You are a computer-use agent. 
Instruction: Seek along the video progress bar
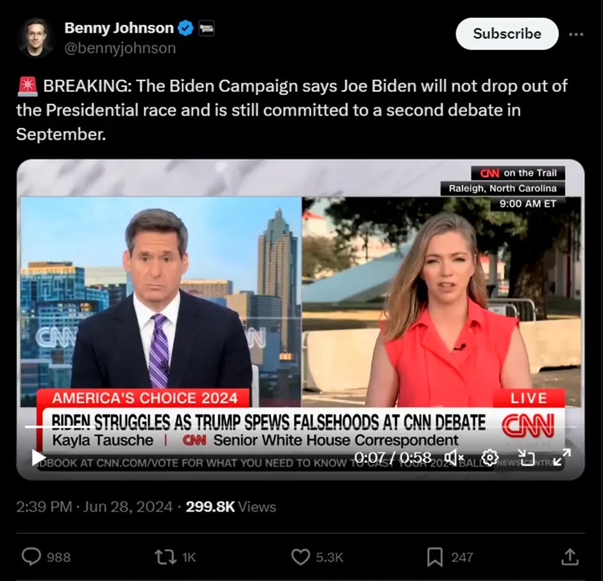click(301, 426)
